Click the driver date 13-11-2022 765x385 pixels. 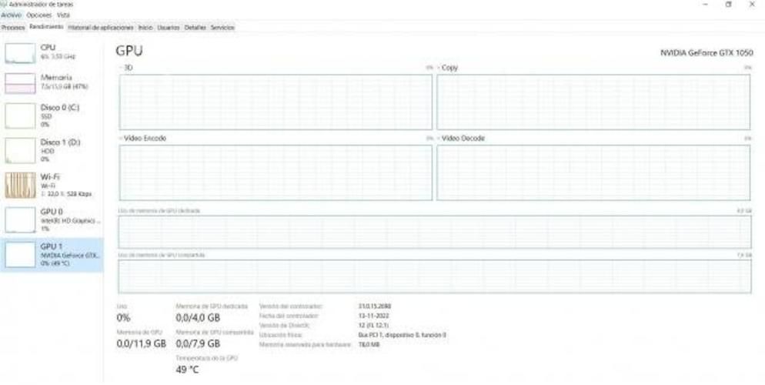coord(373,316)
